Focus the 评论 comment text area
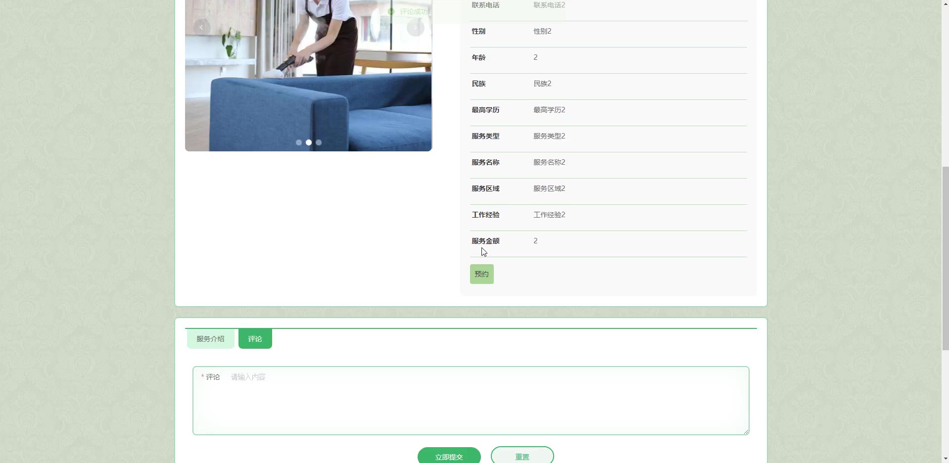Screen dimensions: 949x463 click(x=471, y=401)
